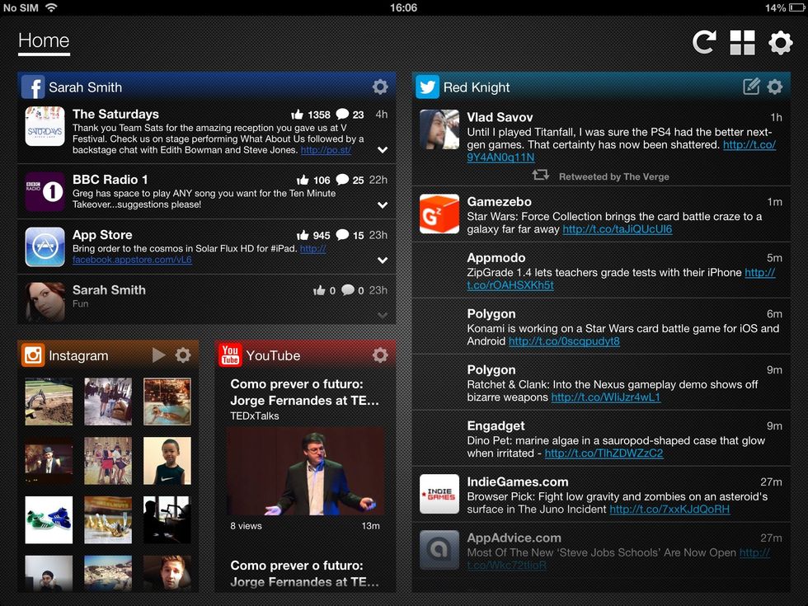Select the Home tab heading
This screenshot has height=606, width=808.
point(44,41)
